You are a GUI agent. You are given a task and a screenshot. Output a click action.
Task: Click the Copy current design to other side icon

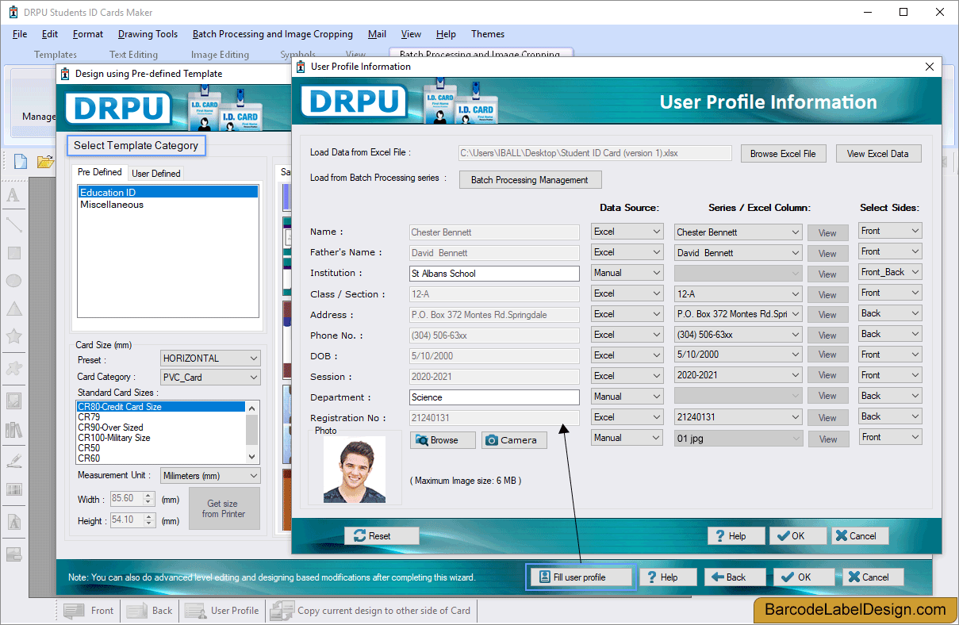(x=282, y=611)
